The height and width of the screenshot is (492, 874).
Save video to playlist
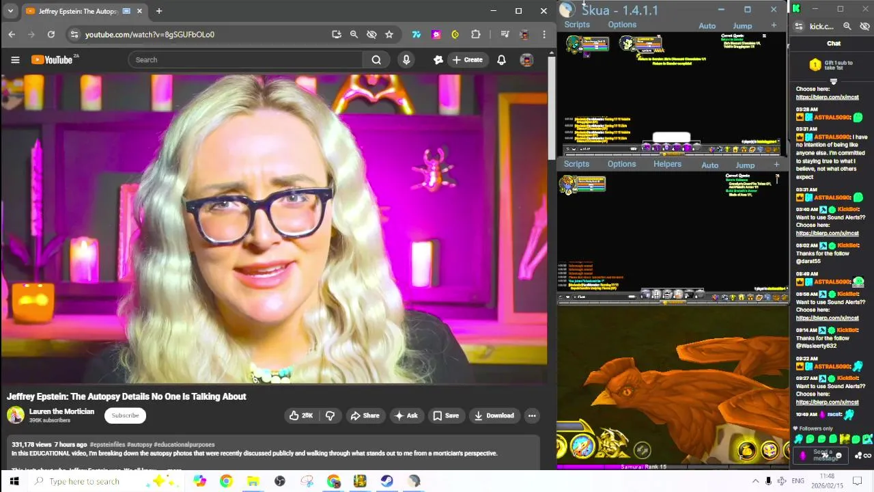coord(445,415)
